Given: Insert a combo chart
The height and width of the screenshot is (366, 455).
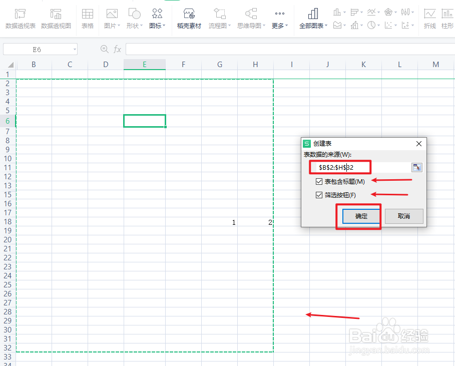Looking at the screenshot, I should pos(354,25).
